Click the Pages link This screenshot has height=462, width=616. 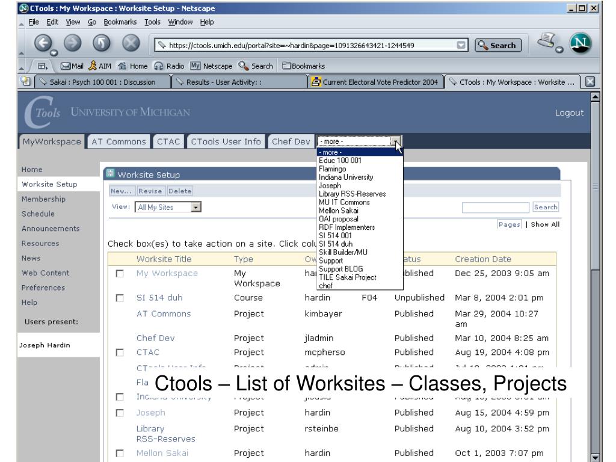[509, 224]
